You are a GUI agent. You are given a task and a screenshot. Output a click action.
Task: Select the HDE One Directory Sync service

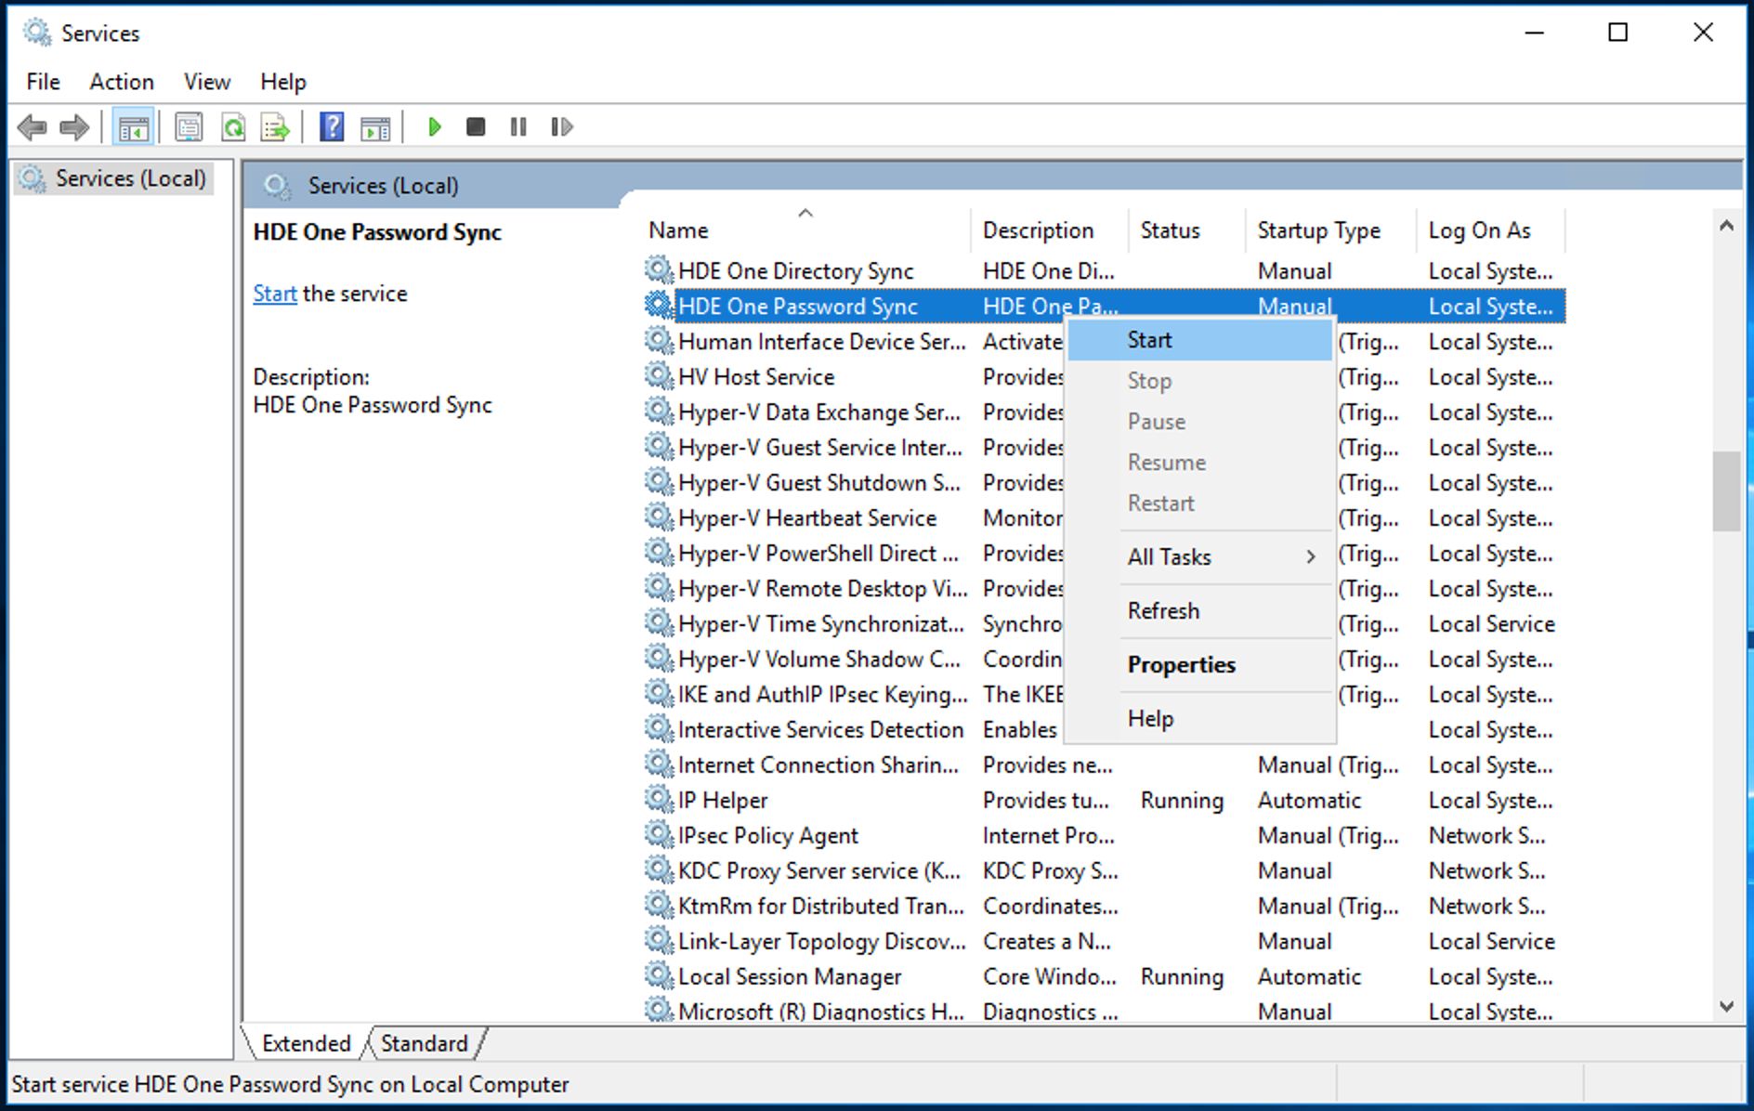point(1105,270)
